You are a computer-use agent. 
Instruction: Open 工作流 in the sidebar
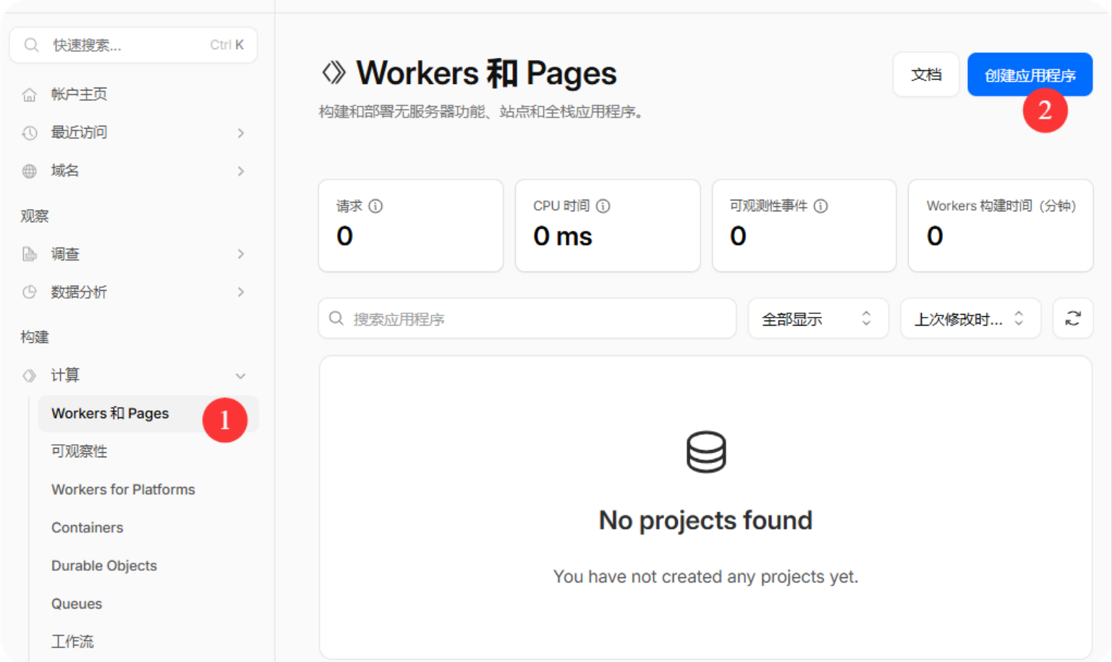72,642
